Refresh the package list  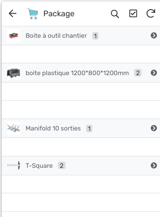pyautogui.click(x=151, y=14)
